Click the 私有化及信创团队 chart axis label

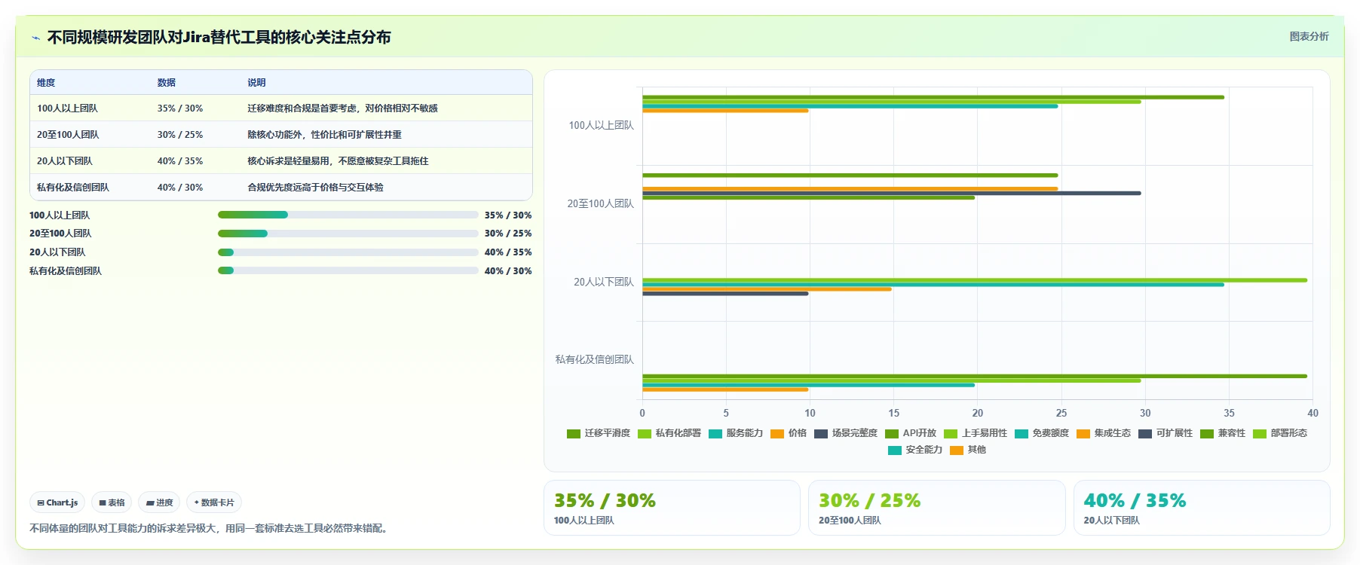pos(594,360)
